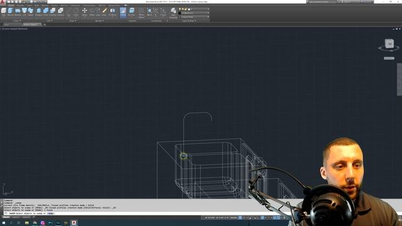This screenshot has width=402, height=226.
Task: Switch to the Layout2 tab
Action: (26, 217)
